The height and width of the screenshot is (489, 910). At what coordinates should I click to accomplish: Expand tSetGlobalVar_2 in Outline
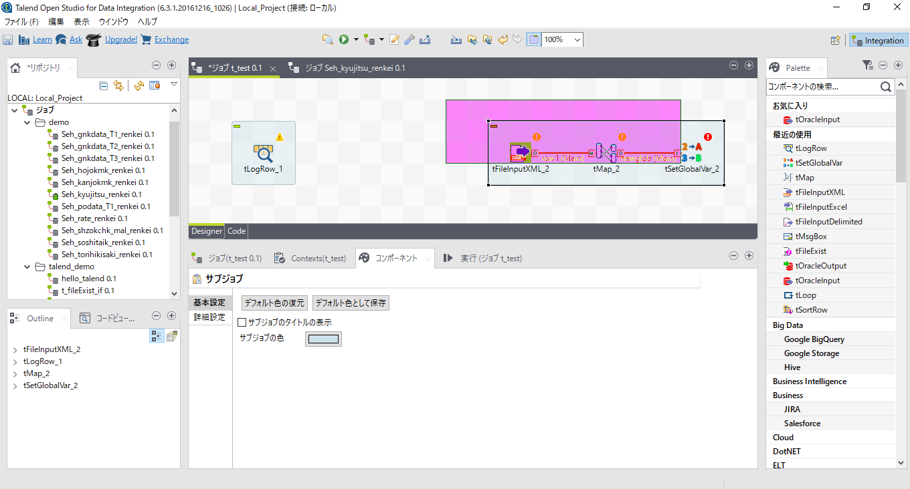pyautogui.click(x=15, y=385)
